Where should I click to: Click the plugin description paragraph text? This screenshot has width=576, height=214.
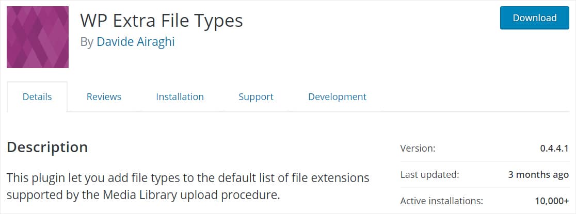(188, 187)
